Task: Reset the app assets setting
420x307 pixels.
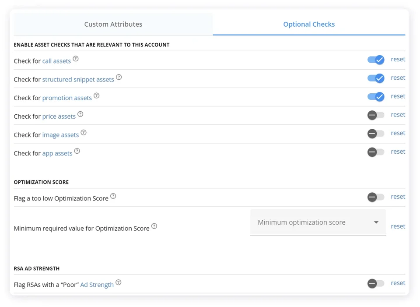Action: [x=398, y=152]
